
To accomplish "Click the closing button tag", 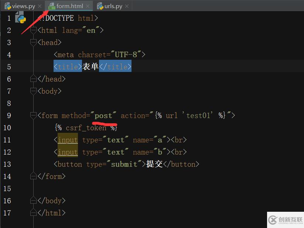I will coord(181,164).
